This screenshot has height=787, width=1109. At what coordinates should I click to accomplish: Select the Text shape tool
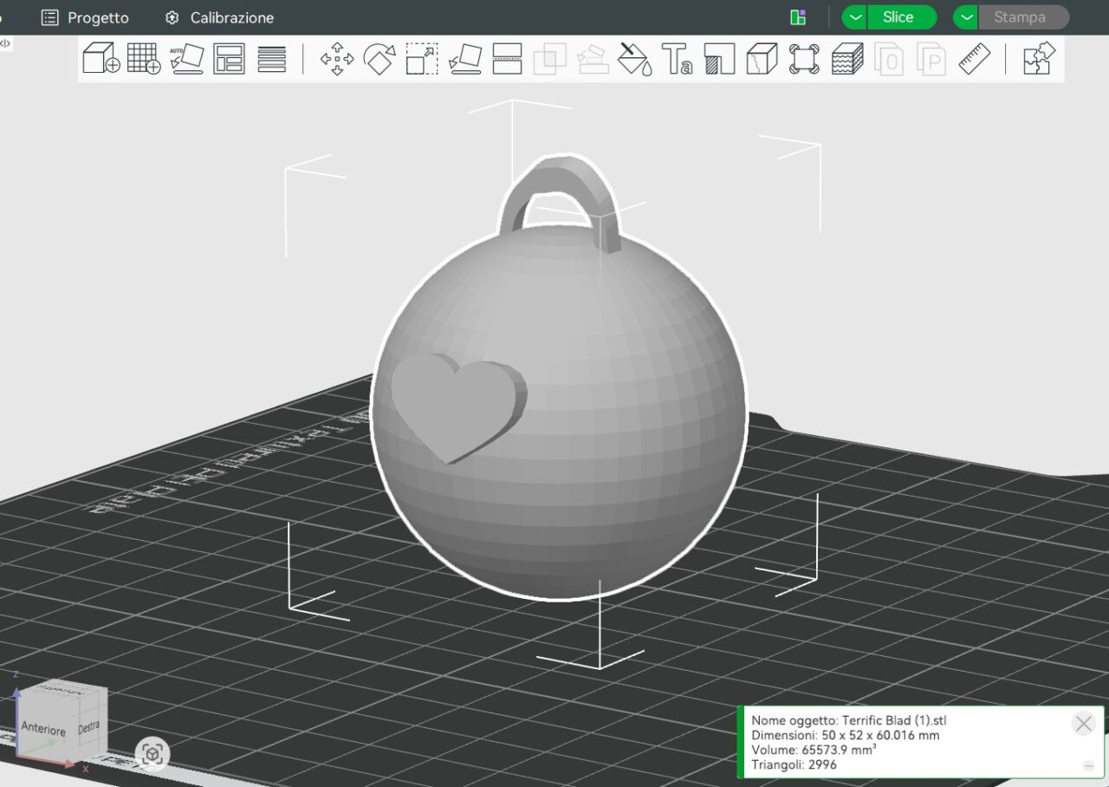point(677,59)
